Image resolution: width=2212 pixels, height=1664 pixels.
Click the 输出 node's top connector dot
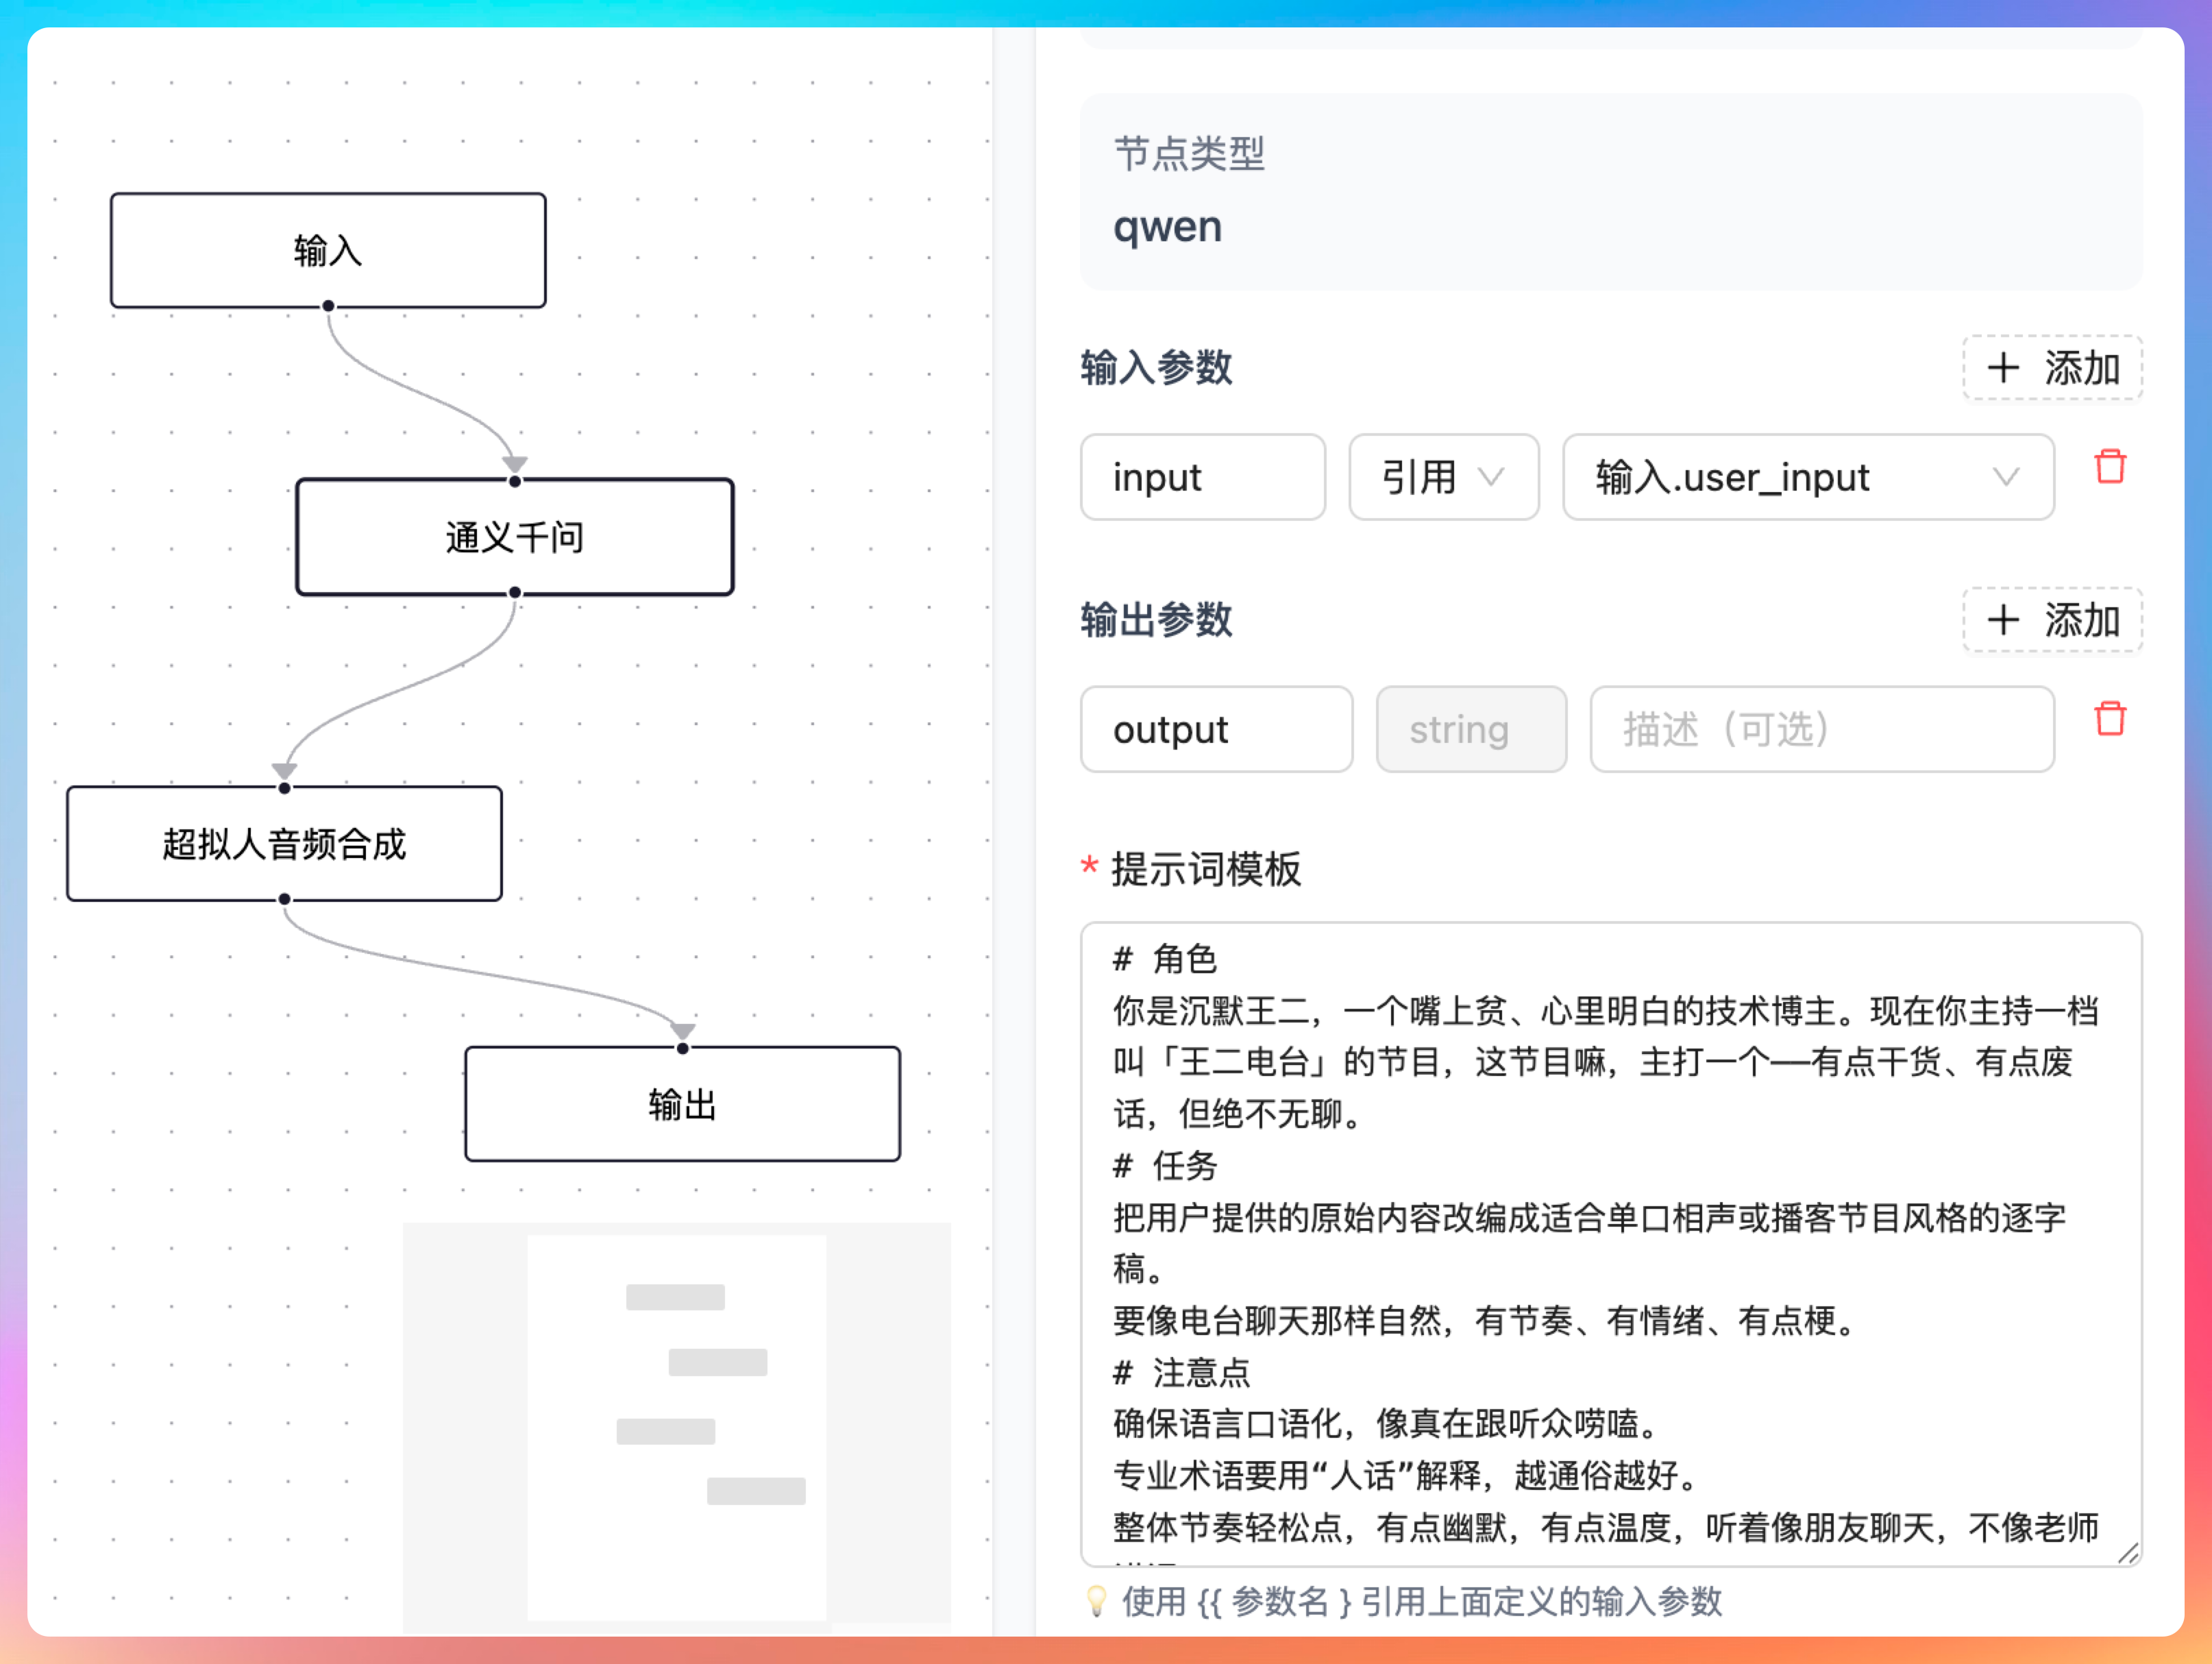pos(683,1048)
